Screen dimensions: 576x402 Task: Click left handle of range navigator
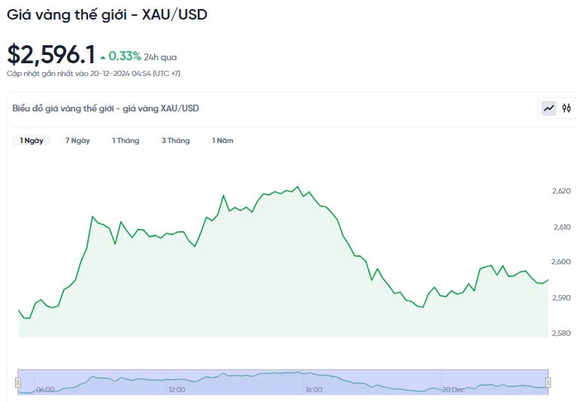tap(18, 382)
